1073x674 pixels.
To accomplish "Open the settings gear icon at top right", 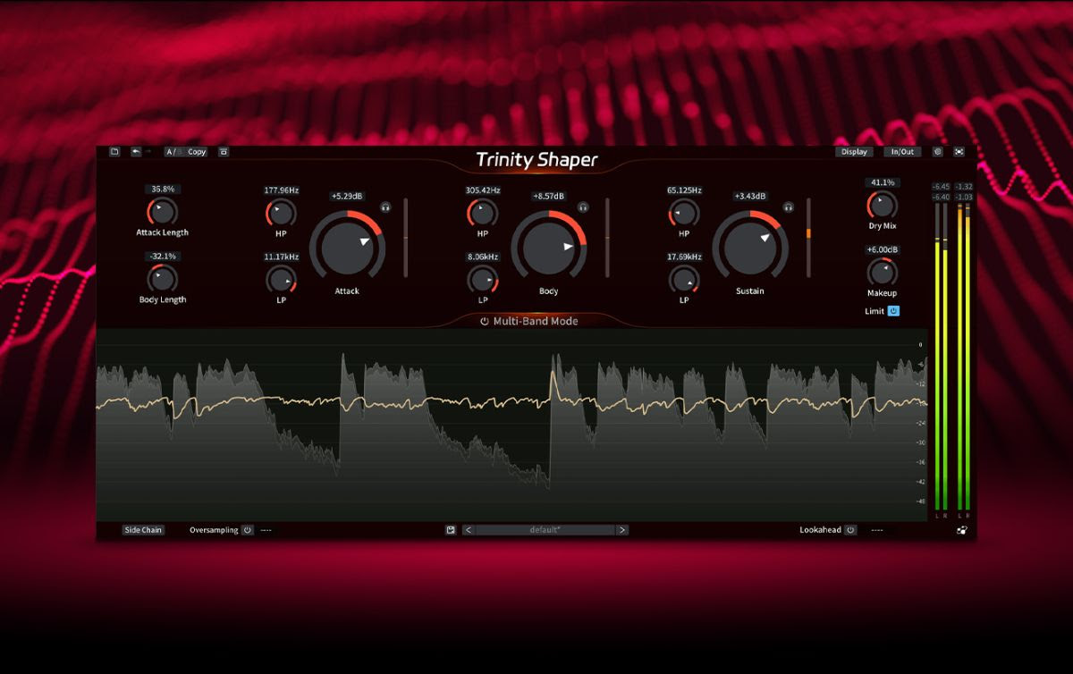I will [938, 152].
